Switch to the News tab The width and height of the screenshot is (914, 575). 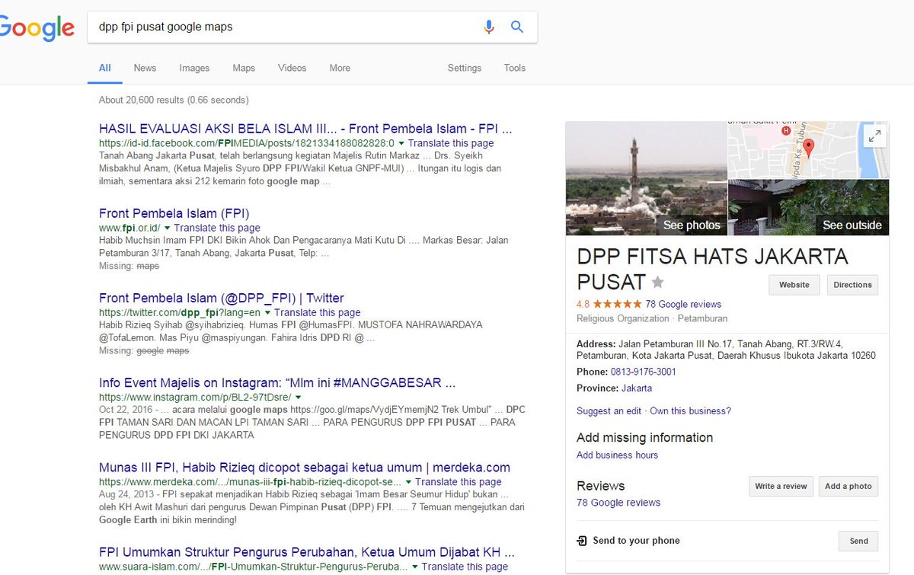pyautogui.click(x=145, y=68)
